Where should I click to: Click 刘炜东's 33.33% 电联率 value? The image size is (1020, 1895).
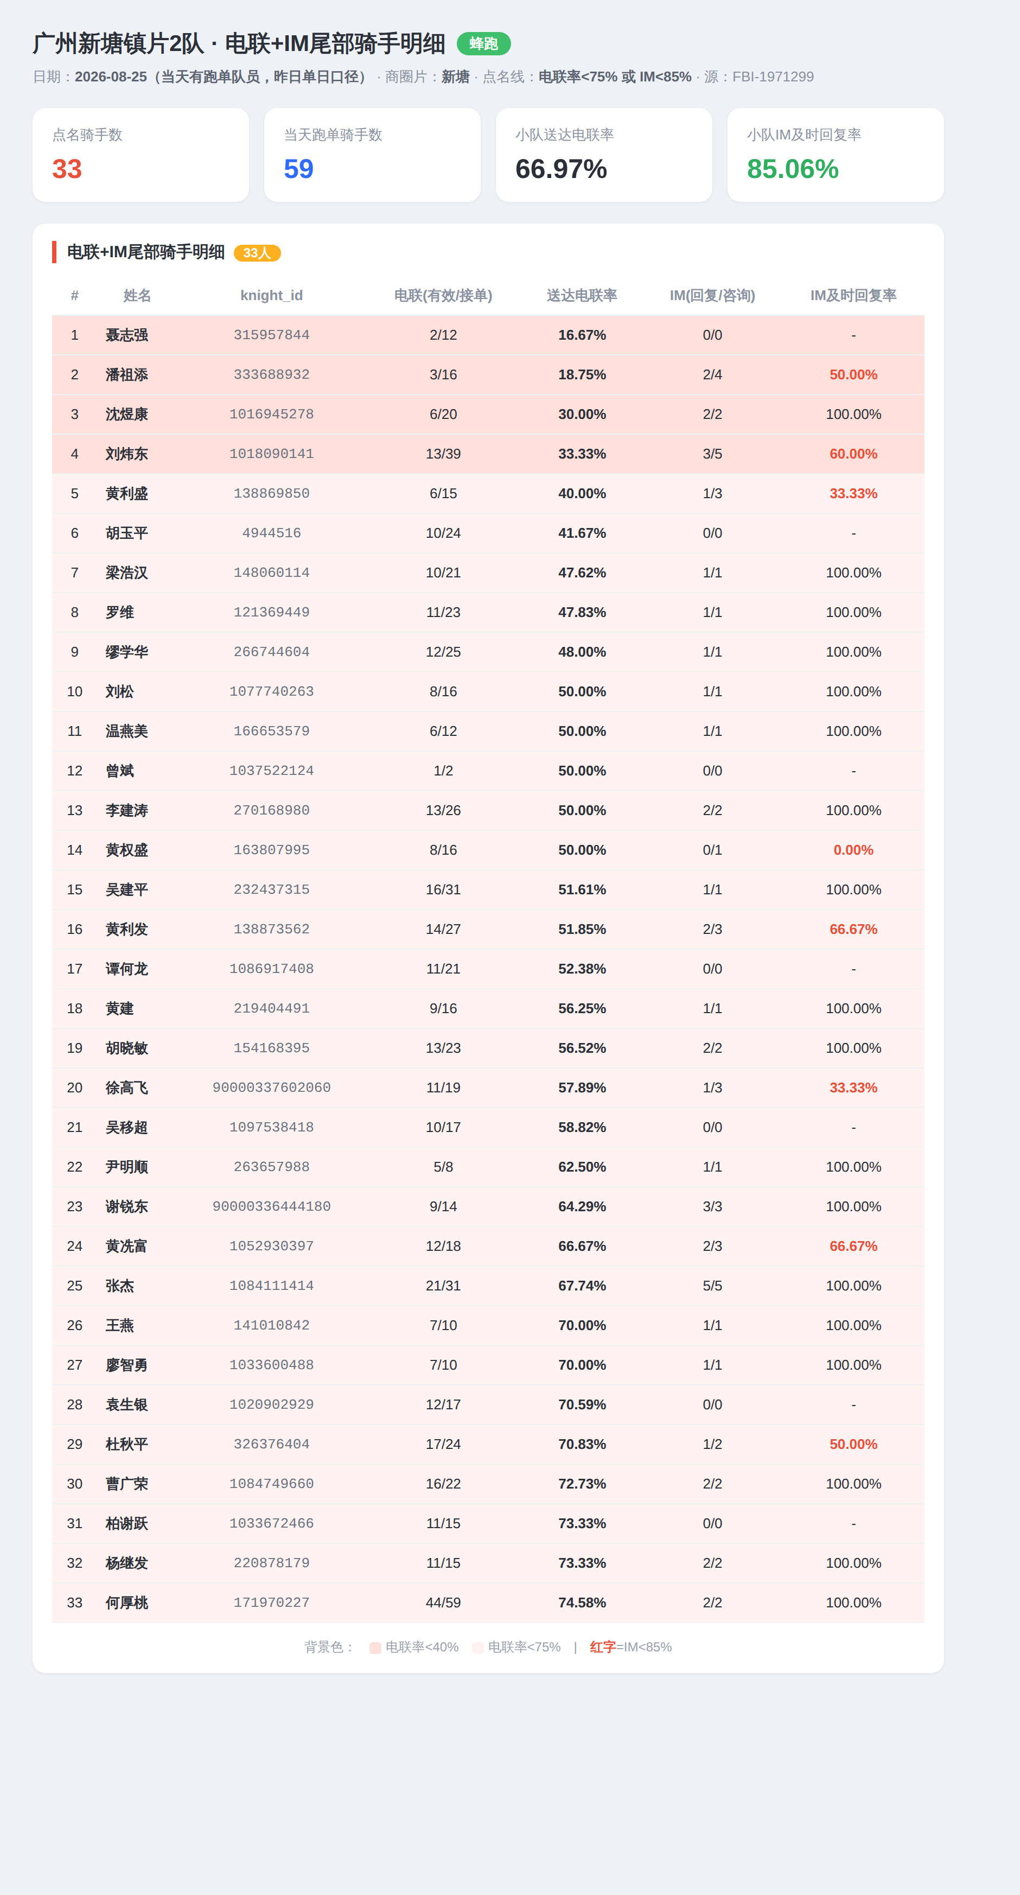tap(582, 454)
